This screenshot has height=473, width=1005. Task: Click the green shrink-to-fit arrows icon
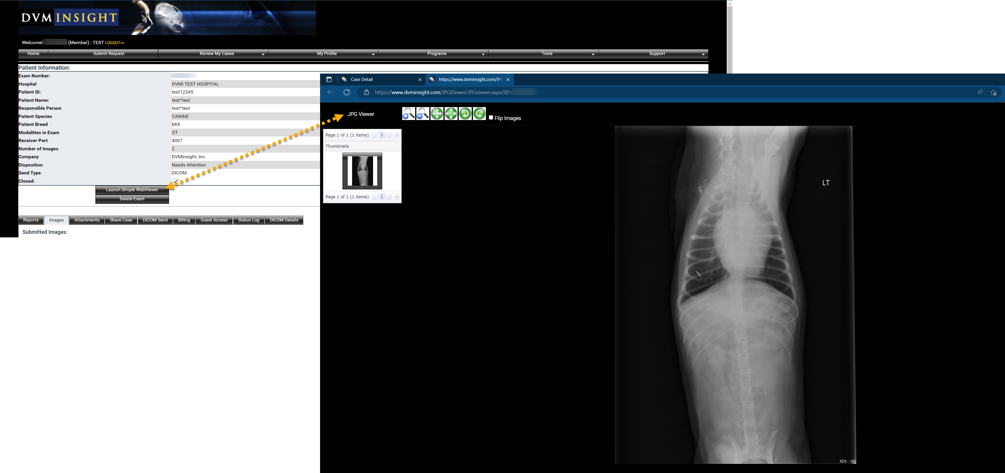click(x=451, y=114)
